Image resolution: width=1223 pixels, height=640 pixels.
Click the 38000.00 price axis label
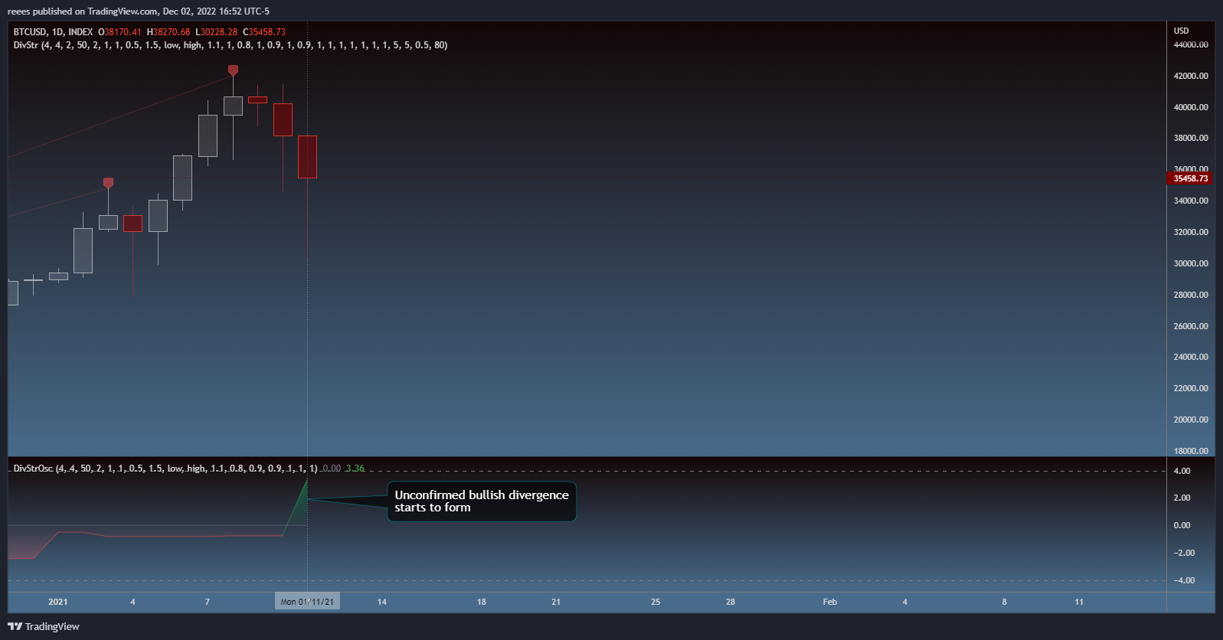(1191, 138)
